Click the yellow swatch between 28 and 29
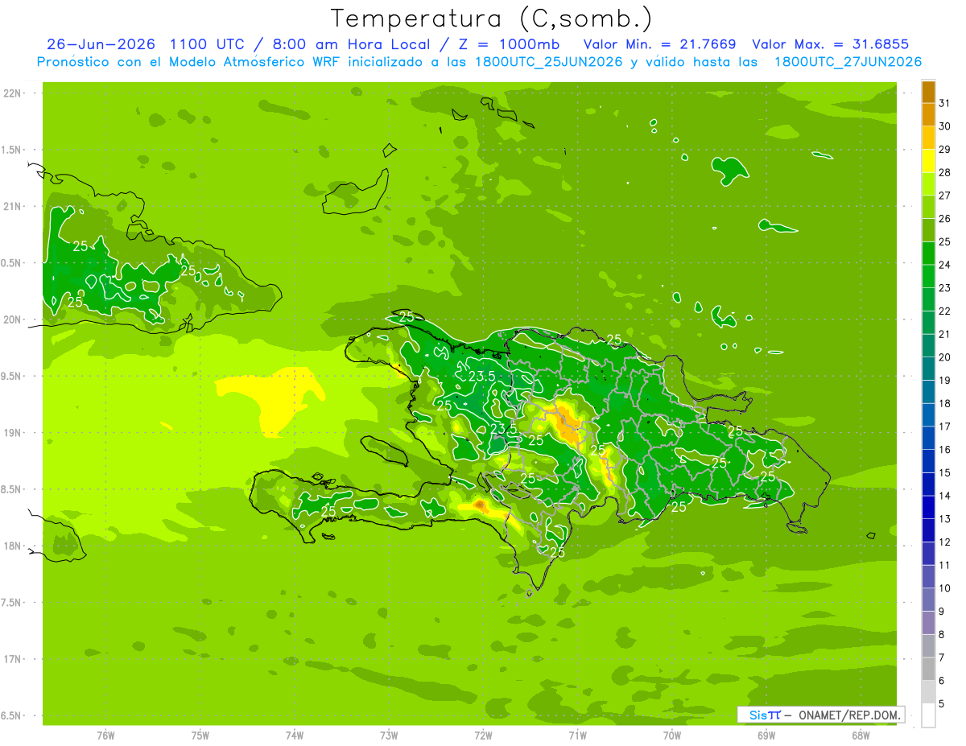The image size is (966, 746). click(928, 160)
